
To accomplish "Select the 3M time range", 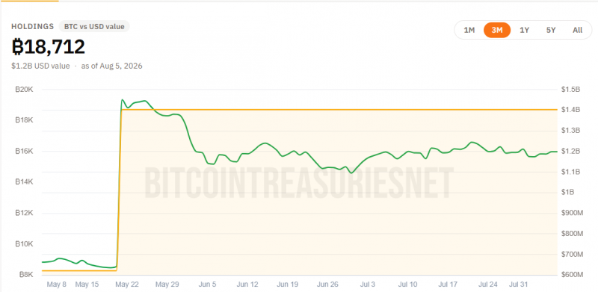I will [497, 30].
